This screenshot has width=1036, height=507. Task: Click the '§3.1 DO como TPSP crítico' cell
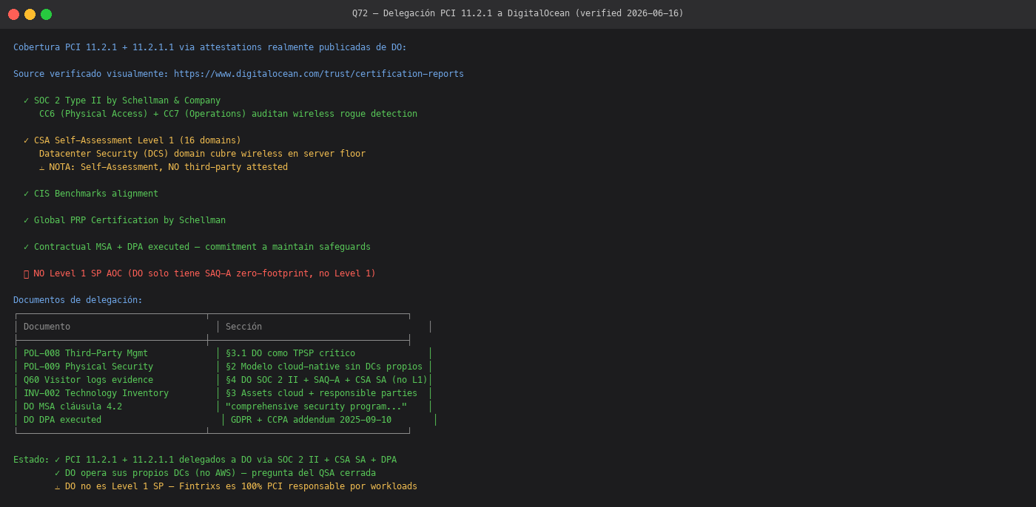click(x=290, y=353)
